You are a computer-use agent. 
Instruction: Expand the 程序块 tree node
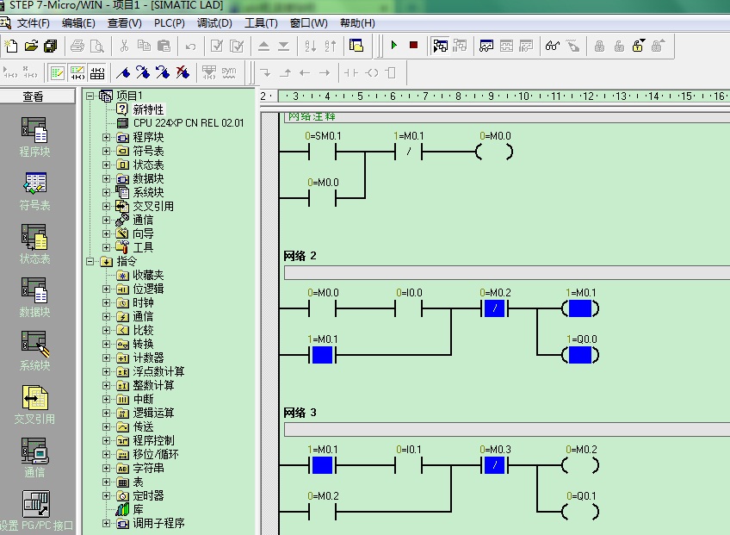[106, 138]
